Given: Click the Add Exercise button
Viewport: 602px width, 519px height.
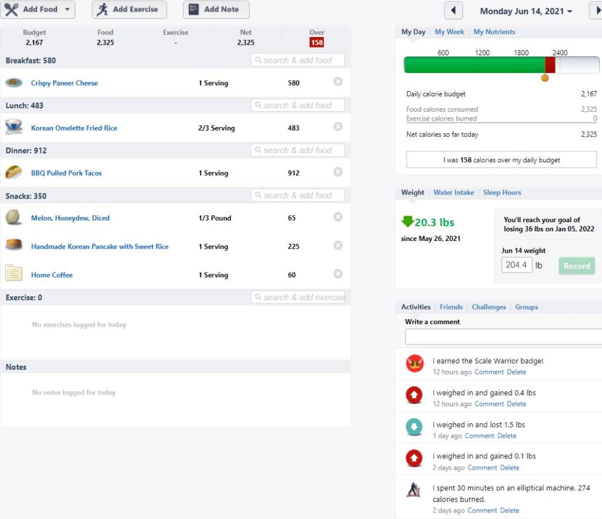Looking at the screenshot, I should pos(129,9).
